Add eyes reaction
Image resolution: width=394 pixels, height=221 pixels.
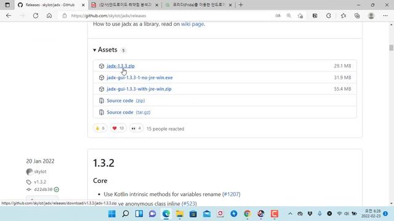pyautogui.click(x=136, y=128)
